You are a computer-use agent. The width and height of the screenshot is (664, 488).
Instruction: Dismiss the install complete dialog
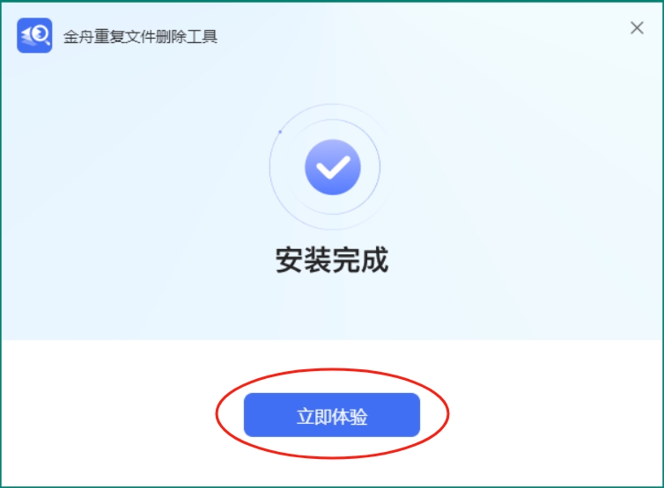(x=637, y=28)
